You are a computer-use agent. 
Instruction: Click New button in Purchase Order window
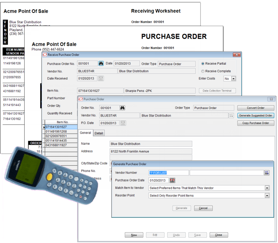pyautogui.click(x=134, y=235)
